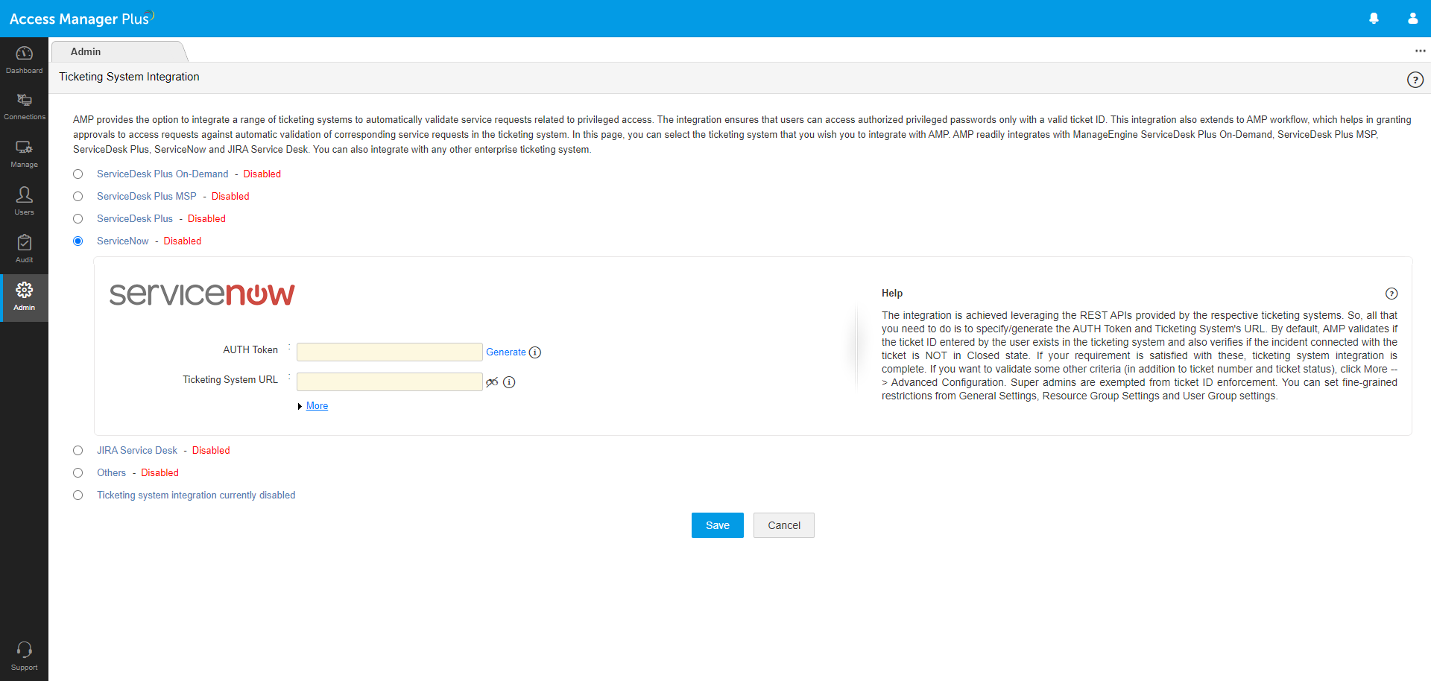The image size is (1431, 681).
Task: Click the Cancel button
Action: pyautogui.click(x=784, y=525)
